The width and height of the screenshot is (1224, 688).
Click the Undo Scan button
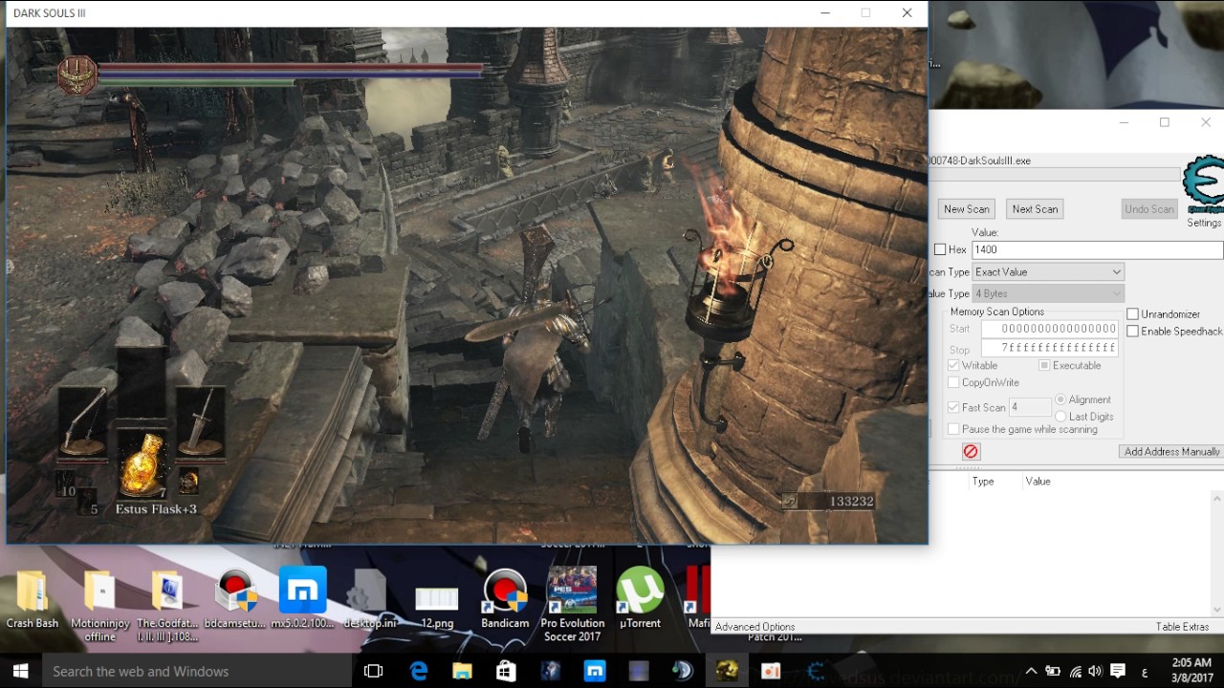pos(1148,209)
